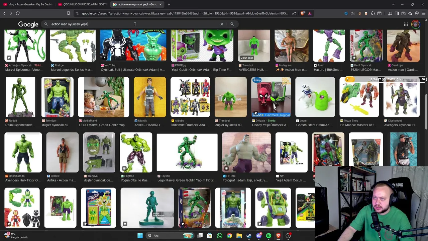Viewport: 428px width, 241px height.
Task: Open the Extensions puzzle icon
Action: click(x=373, y=13)
